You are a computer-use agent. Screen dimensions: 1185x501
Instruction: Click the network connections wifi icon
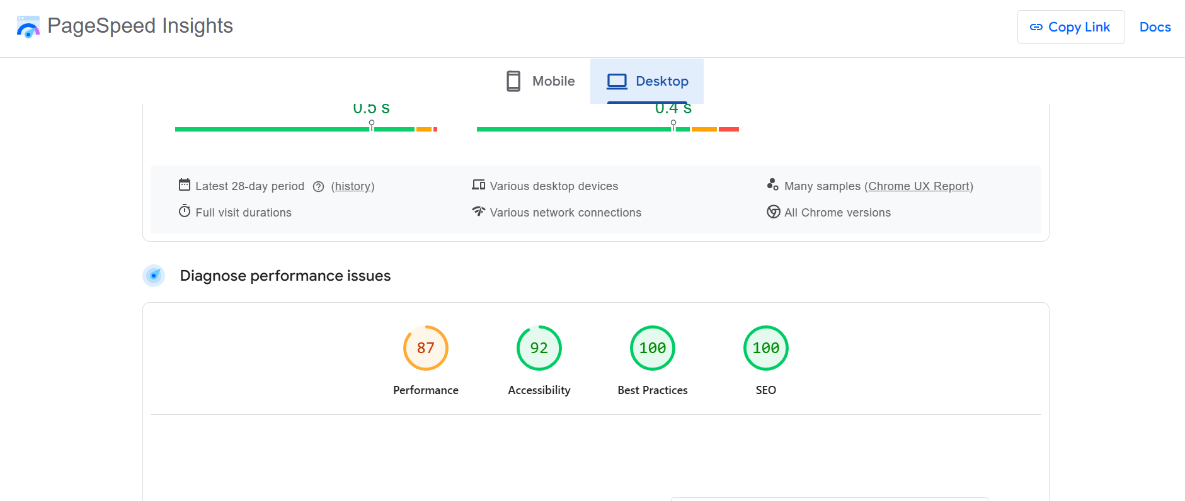click(479, 211)
